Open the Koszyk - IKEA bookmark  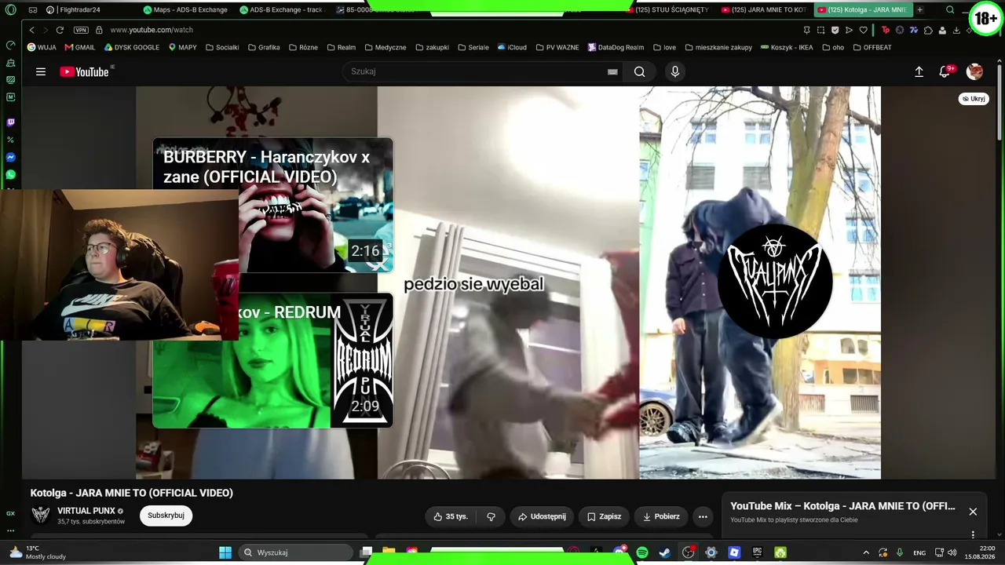click(x=787, y=47)
